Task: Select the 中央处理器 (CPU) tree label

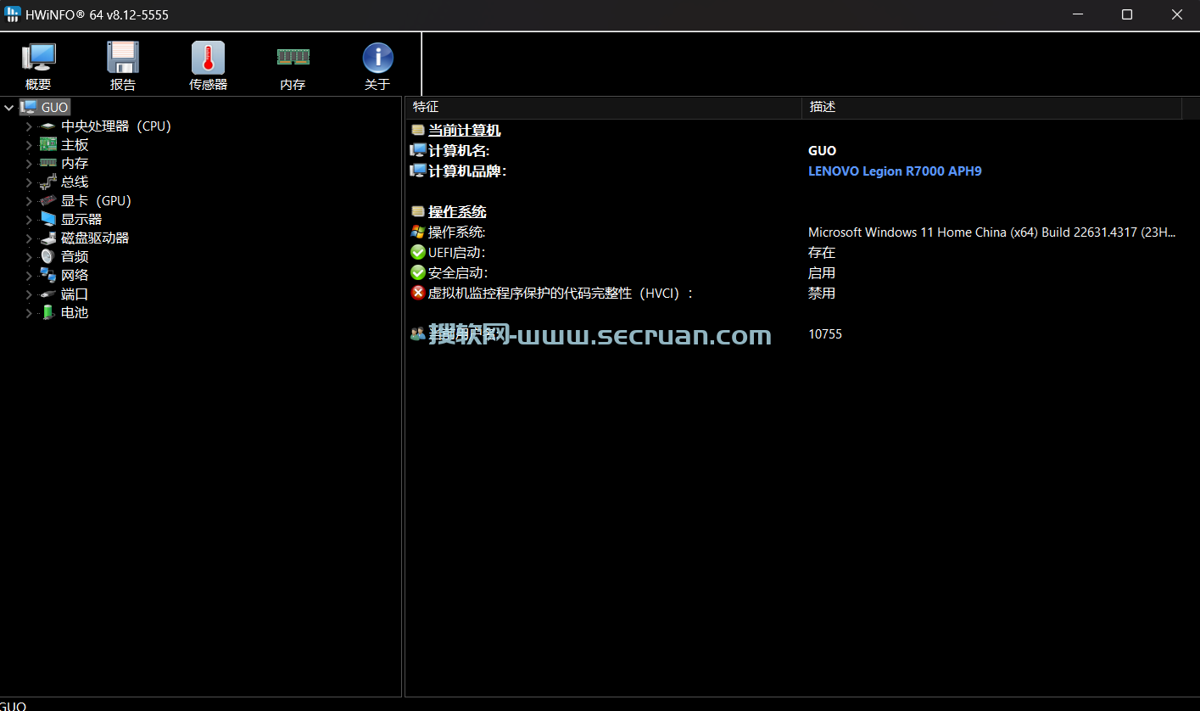Action: pos(116,126)
